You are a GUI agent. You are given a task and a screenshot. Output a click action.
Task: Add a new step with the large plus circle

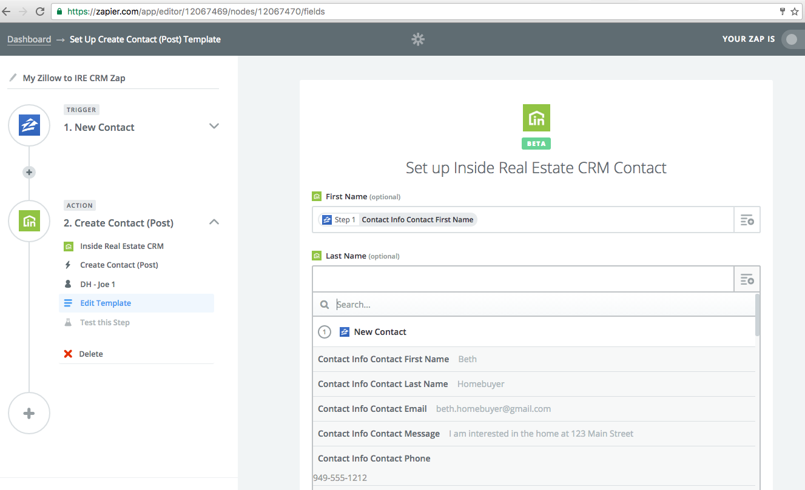coord(29,414)
